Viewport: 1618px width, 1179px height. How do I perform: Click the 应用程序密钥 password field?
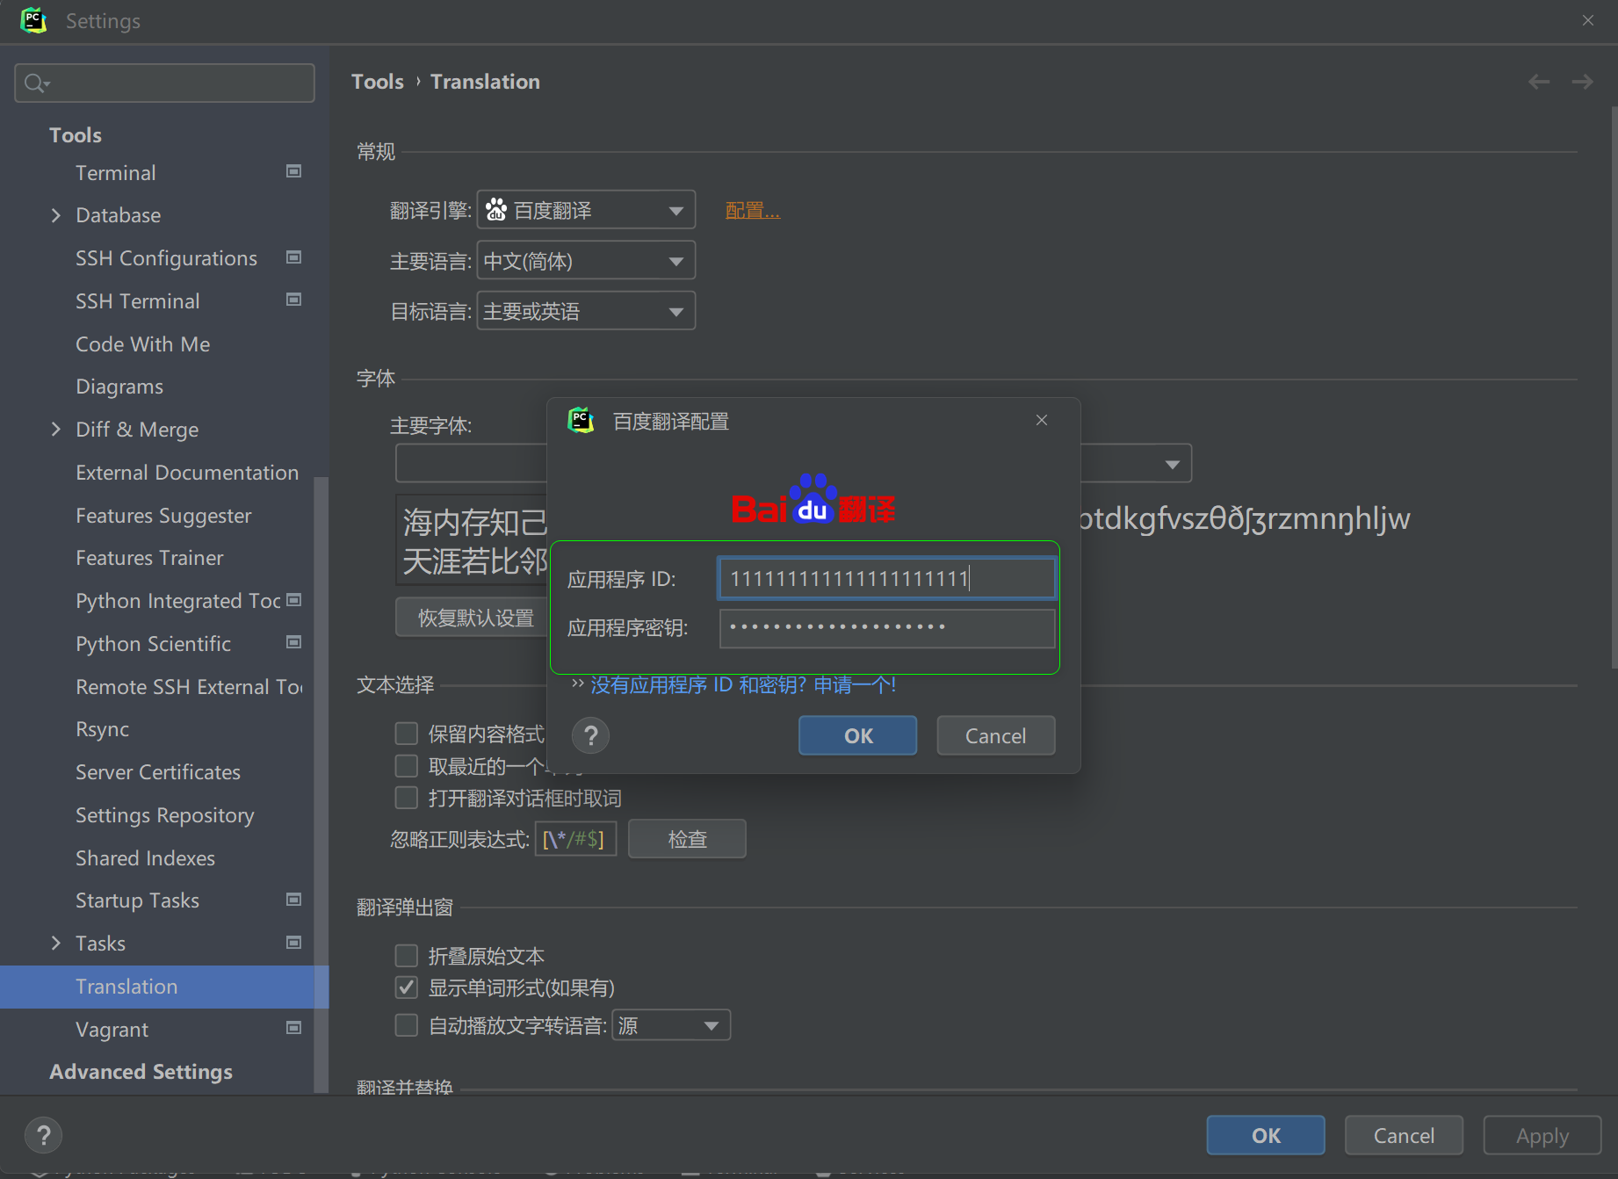[887, 628]
